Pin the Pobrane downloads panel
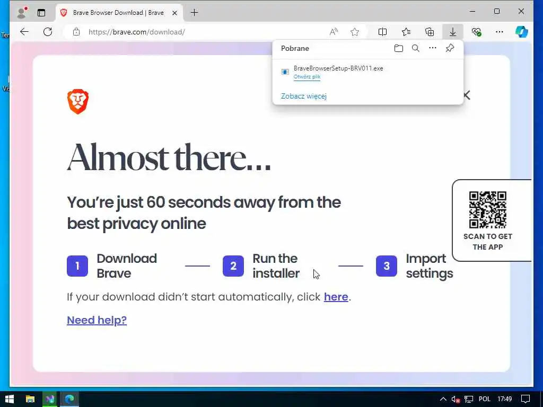The width and height of the screenshot is (543, 407). point(450,48)
